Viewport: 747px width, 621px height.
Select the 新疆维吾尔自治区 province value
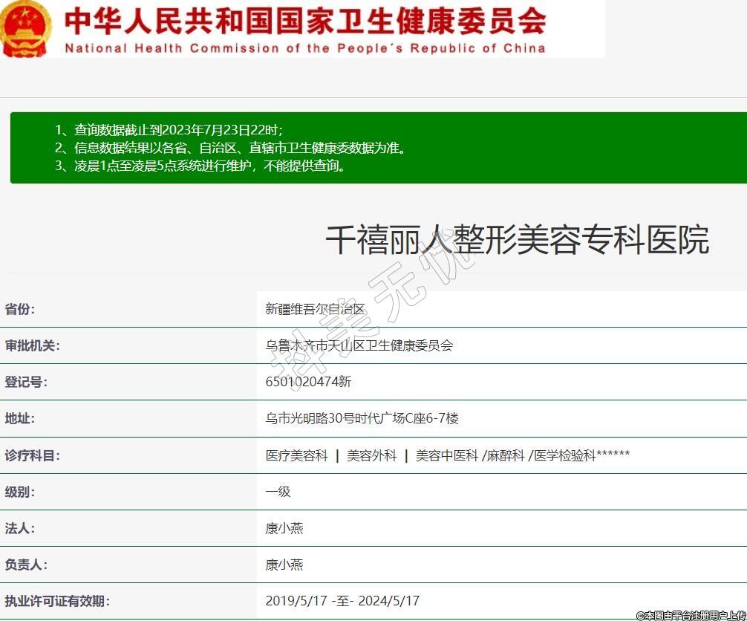click(x=316, y=309)
